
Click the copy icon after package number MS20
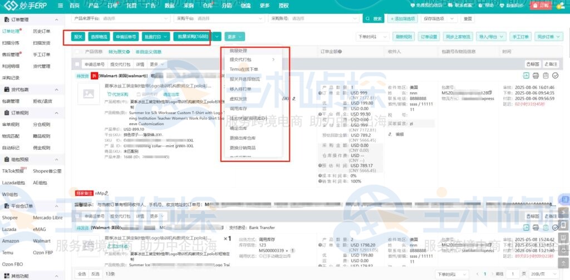point(490,93)
